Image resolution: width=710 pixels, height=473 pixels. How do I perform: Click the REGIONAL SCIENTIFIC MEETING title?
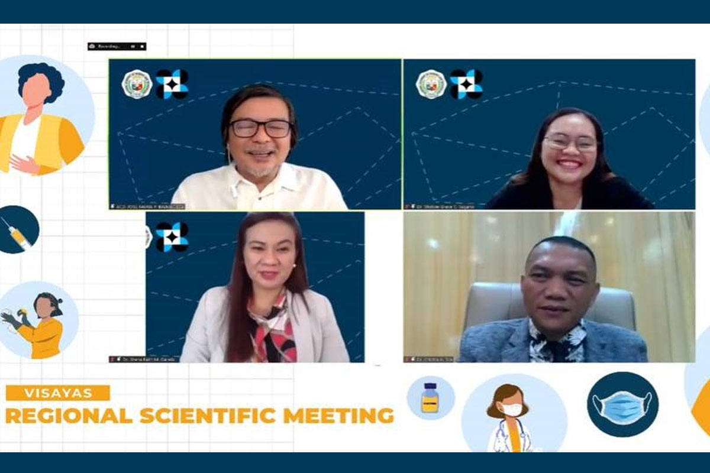coord(199,415)
